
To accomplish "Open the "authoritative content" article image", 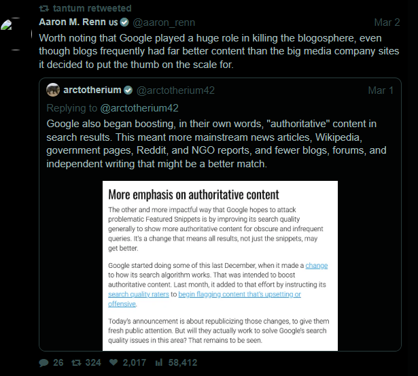I will click(221, 265).
